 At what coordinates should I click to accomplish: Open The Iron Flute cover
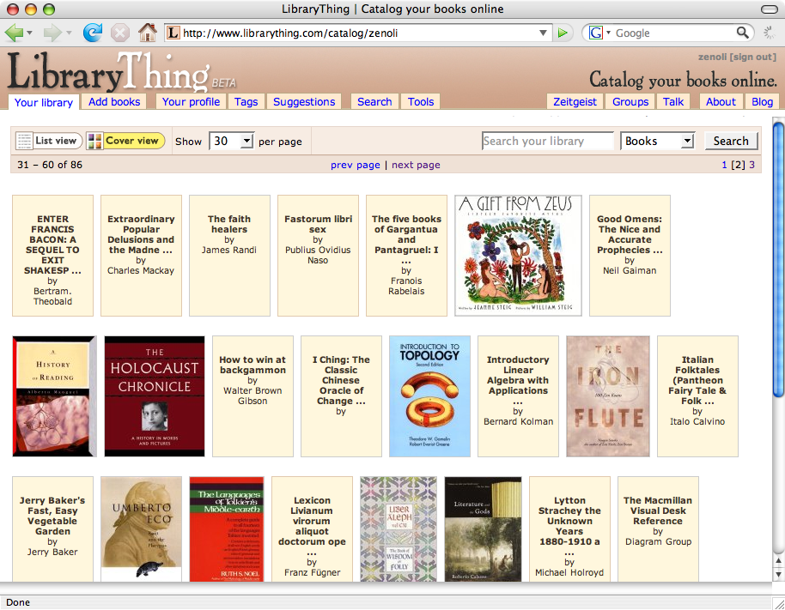coord(608,396)
